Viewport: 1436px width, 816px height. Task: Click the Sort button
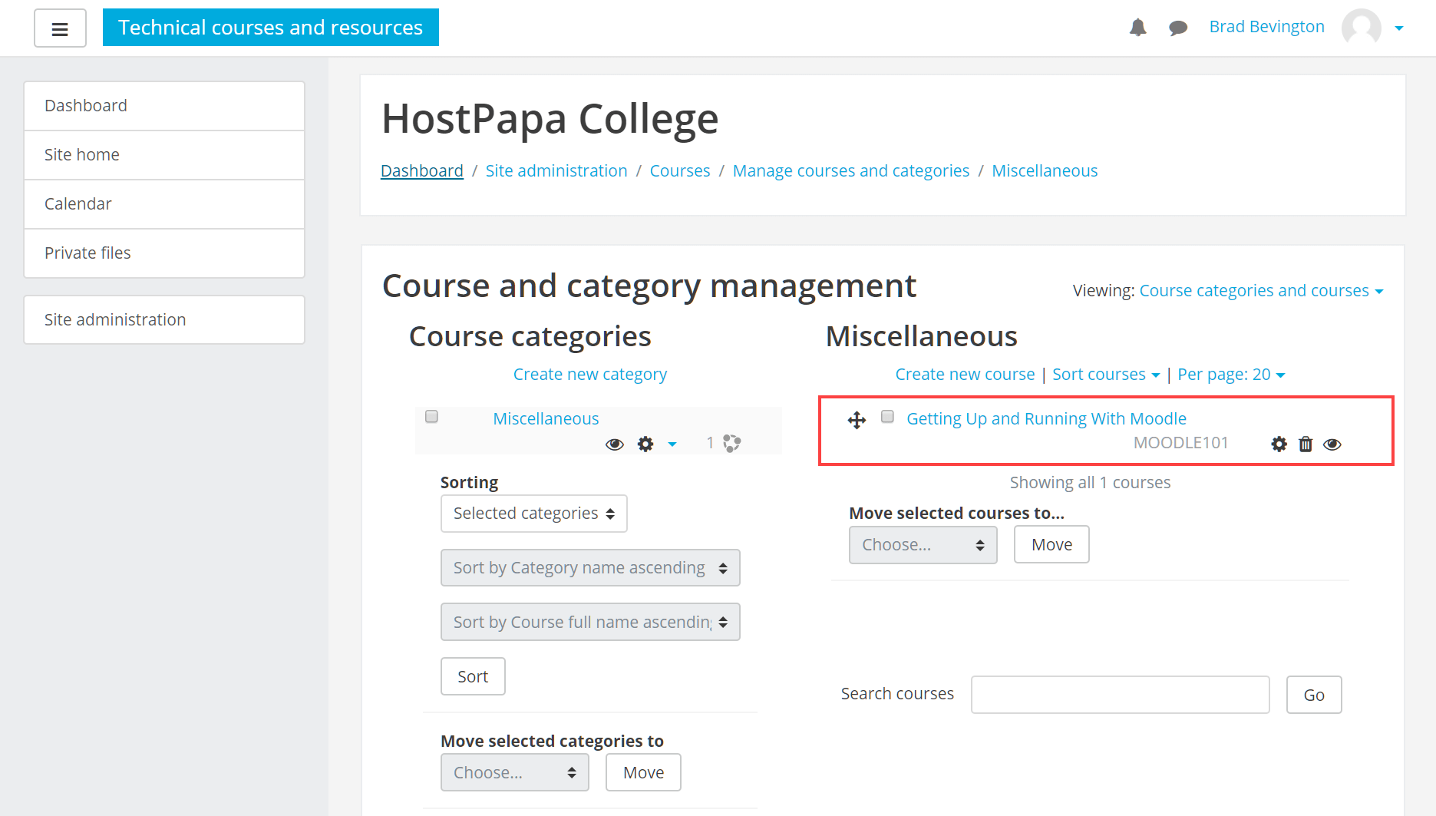pos(473,676)
